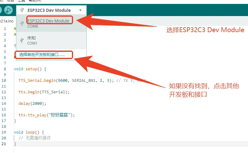This screenshot has width=248, height=153.
Task: Click USB icon in board selector header
Action: (22, 10)
